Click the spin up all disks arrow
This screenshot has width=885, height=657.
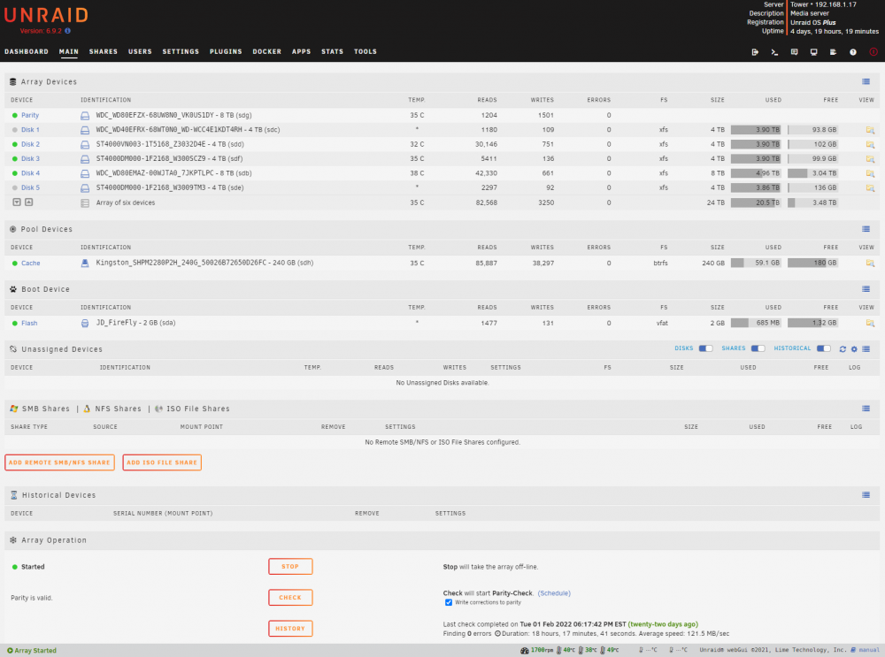pyautogui.click(x=29, y=202)
